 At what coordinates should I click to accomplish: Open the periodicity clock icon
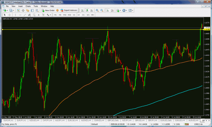[x=124, y=10]
